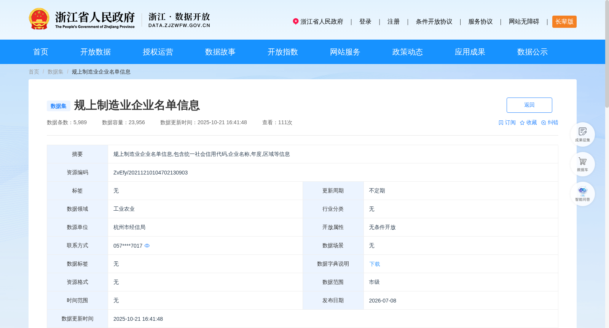Click the 规上制造业企业名单信息 page heading

(x=137, y=105)
